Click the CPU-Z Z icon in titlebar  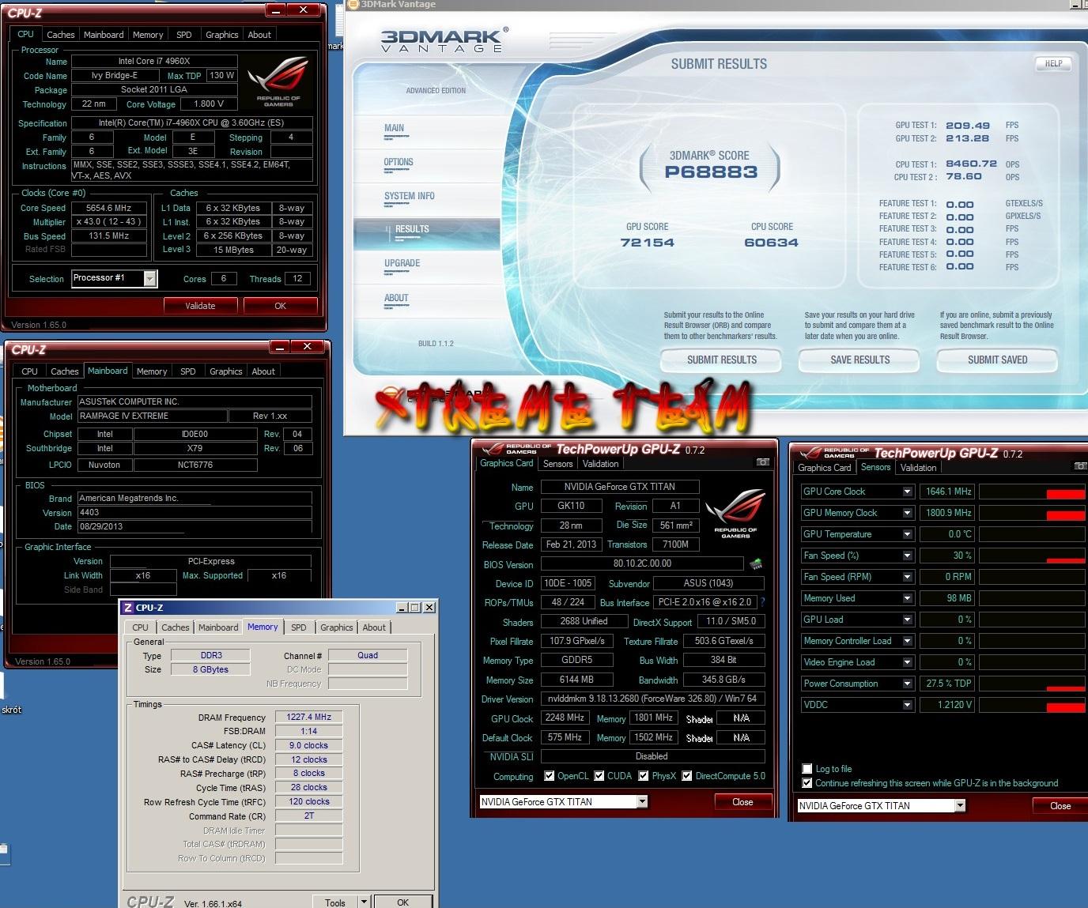click(128, 608)
